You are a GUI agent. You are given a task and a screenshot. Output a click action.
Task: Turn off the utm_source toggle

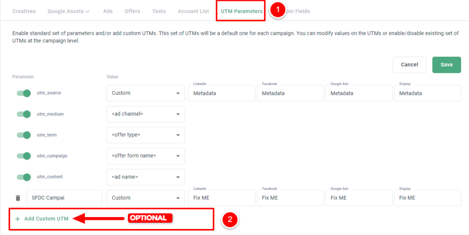coord(24,93)
